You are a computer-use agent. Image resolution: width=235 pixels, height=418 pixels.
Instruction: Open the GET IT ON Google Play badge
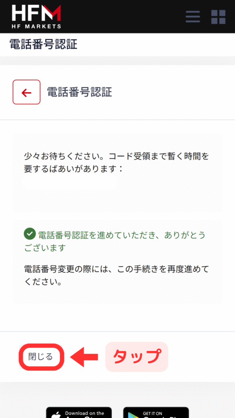(156, 412)
